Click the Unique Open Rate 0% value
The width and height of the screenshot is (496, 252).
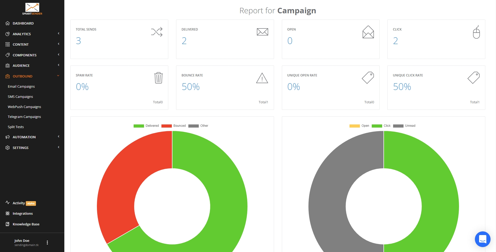(x=294, y=87)
